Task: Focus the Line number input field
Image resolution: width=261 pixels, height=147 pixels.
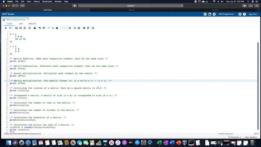Action: tap(64, 28)
